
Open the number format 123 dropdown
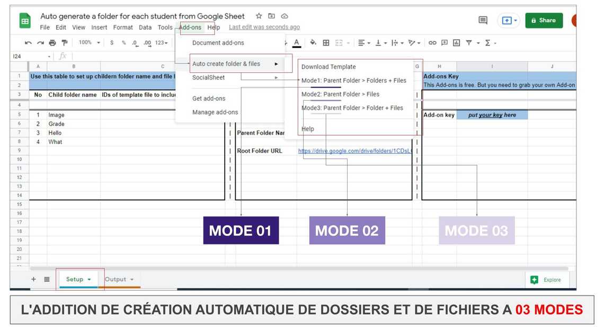click(162, 43)
